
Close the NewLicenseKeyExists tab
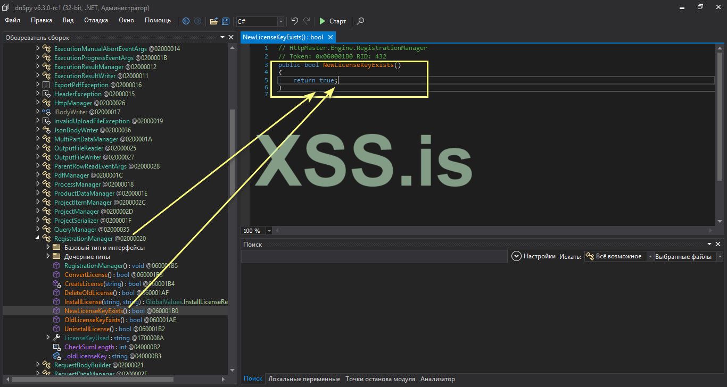point(330,37)
